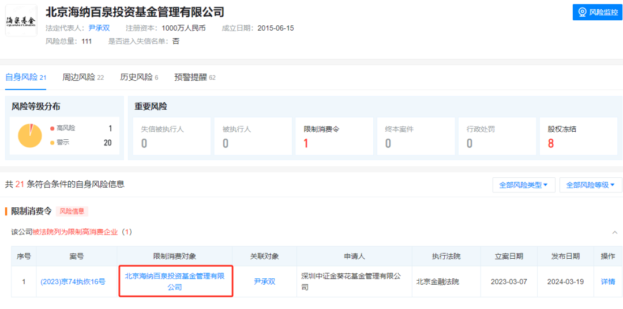The height and width of the screenshot is (309, 623).
Task: Open case number (2023)京74执恢16号
Action: point(73,282)
